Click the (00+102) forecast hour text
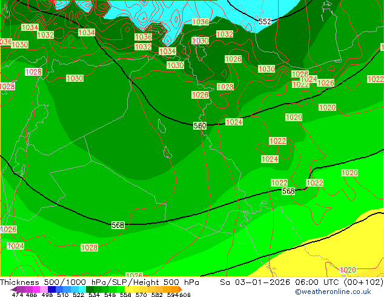The width and height of the screenshot is (384, 297). click(363, 282)
